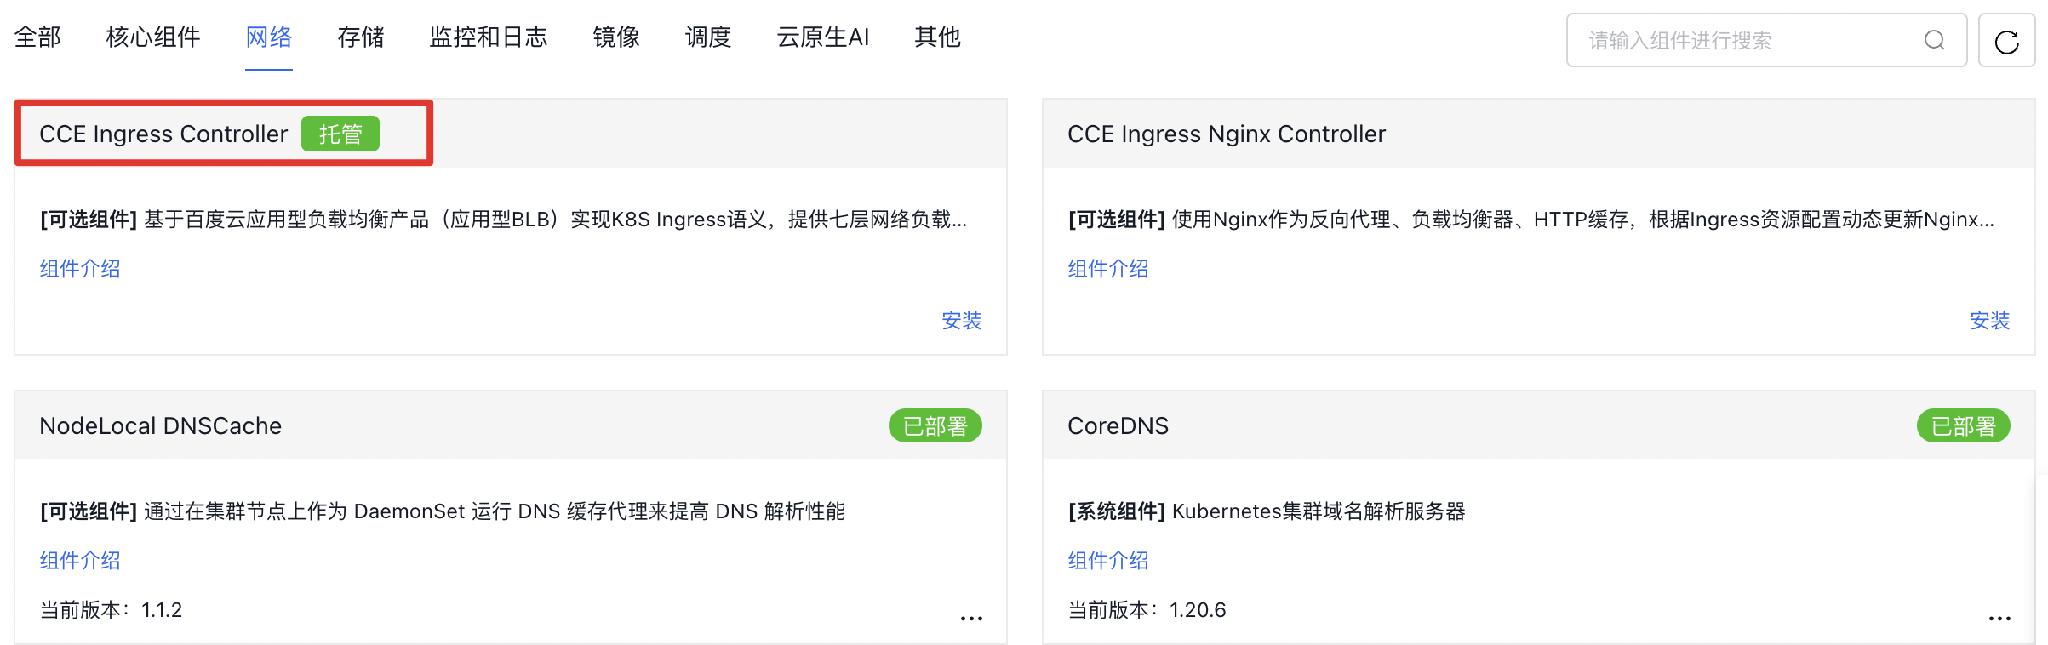The height and width of the screenshot is (645, 2048).
Task: Open 组件介绍 for CoreDNS
Action: click(x=1108, y=560)
